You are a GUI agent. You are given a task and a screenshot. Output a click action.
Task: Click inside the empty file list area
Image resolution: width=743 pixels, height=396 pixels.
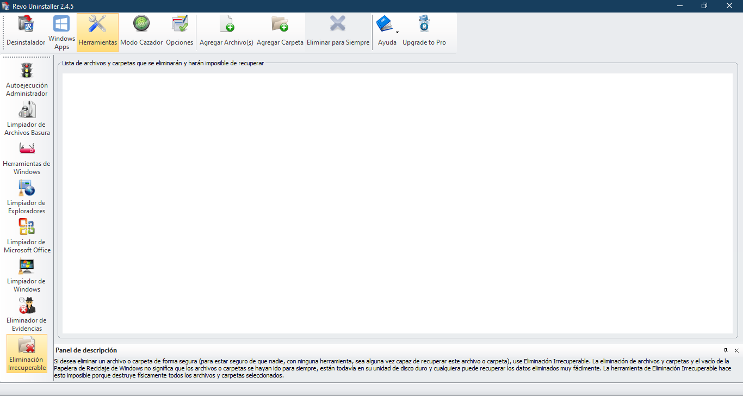pyautogui.click(x=397, y=203)
